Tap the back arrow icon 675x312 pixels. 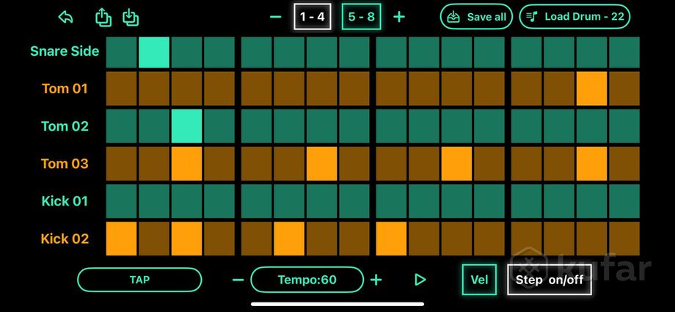tap(66, 18)
